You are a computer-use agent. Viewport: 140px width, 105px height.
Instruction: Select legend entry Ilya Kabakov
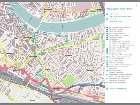point(118,58)
